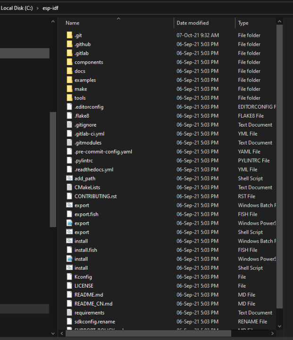Select the .git folder icon
The height and width of the screenshot is (340, 293).
click(x=69, y=35)
